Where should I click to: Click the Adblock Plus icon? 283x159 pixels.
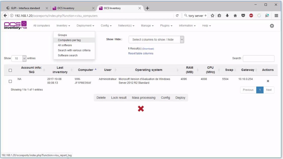tap(251, 16)
